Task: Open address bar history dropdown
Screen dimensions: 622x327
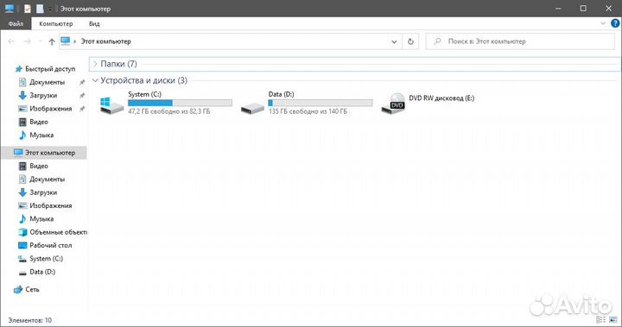Action: (x=394, y=41)
